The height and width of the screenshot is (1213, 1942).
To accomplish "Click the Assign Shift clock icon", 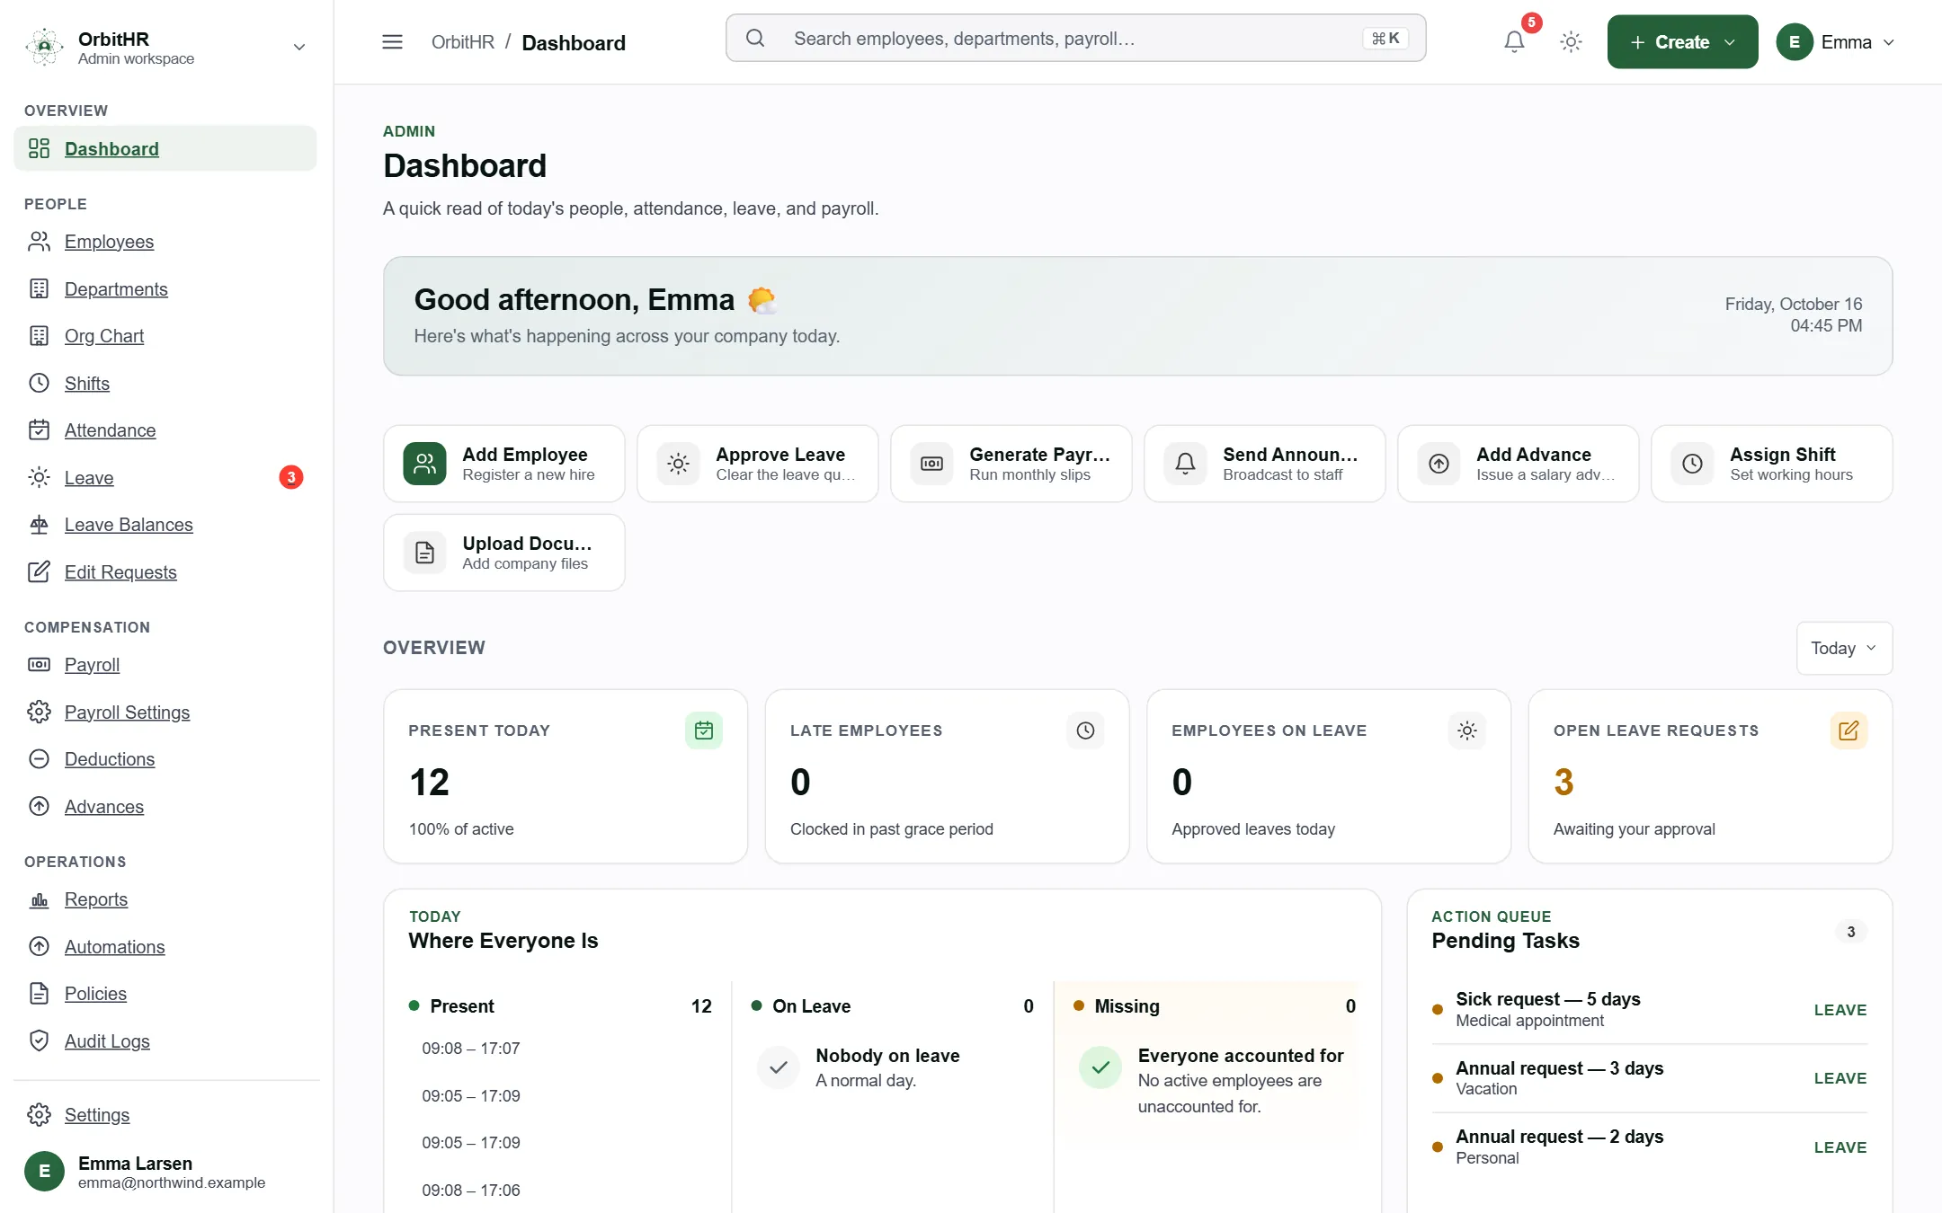I will (1692, 464).
